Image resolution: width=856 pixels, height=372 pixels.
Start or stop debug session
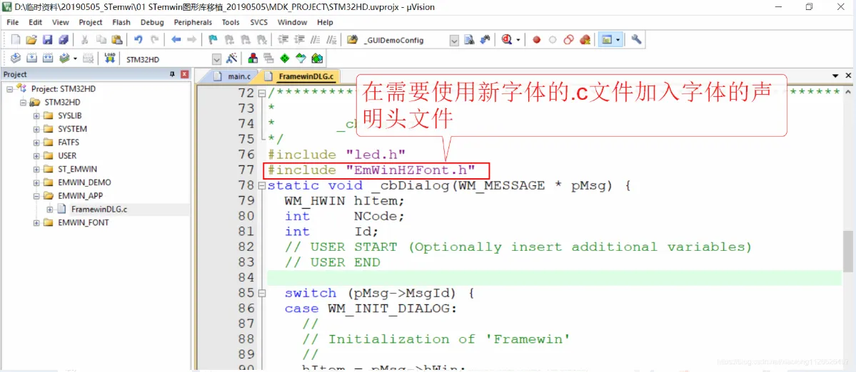(506, 40)
